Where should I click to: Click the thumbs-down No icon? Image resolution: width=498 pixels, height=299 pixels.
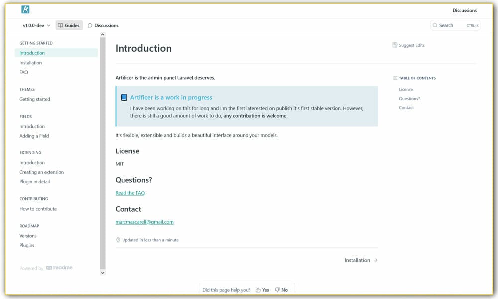click(277, 290)
